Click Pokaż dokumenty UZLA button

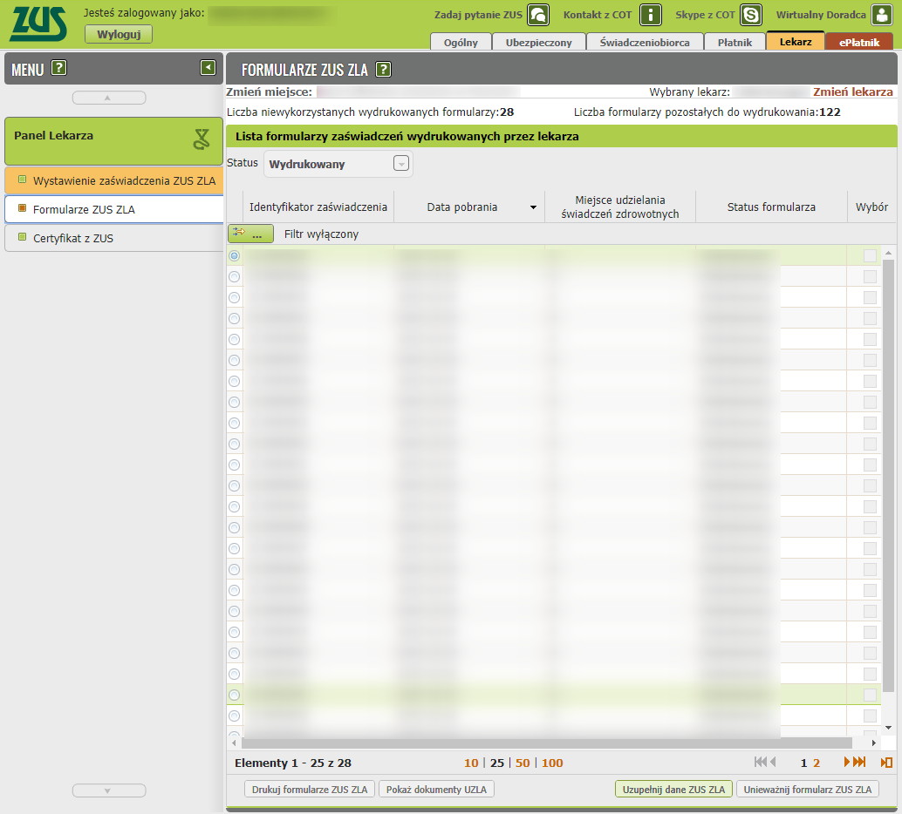436,790
